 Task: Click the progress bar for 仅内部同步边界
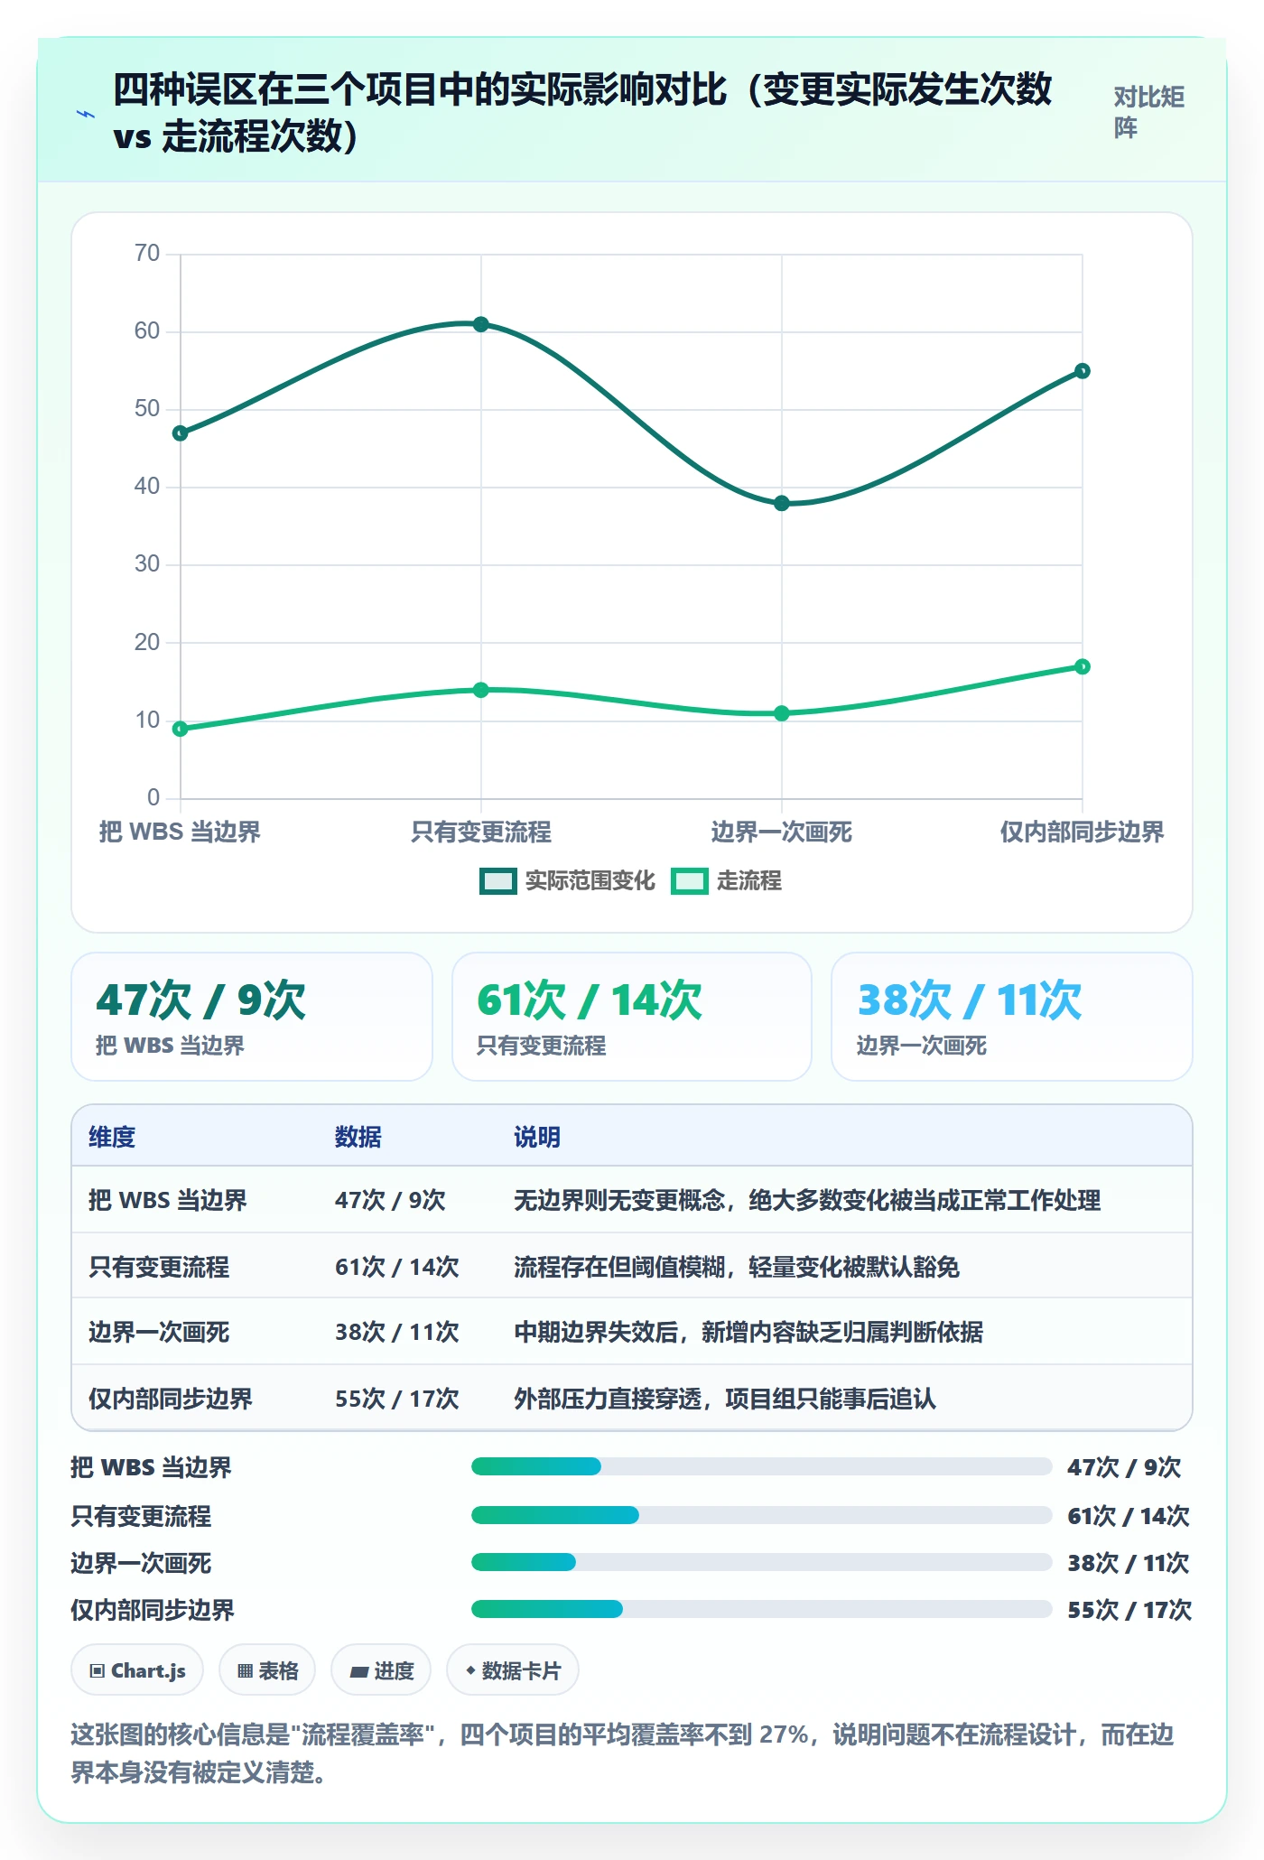[x=762, y=1609]
